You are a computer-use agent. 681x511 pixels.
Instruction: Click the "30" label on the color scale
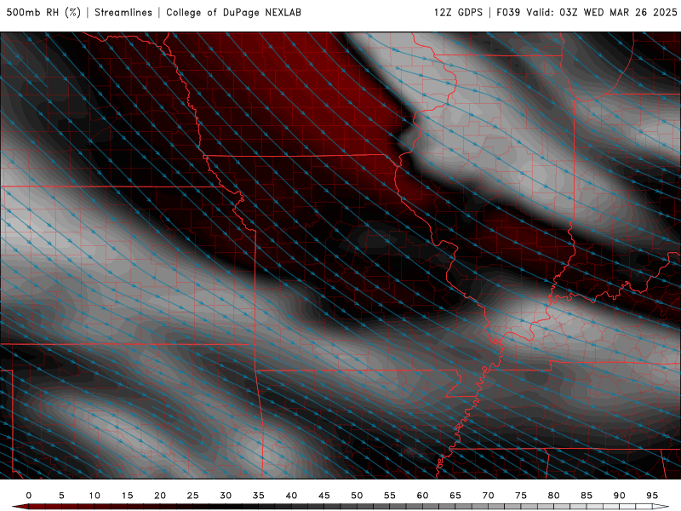click(x=226, y=496)
